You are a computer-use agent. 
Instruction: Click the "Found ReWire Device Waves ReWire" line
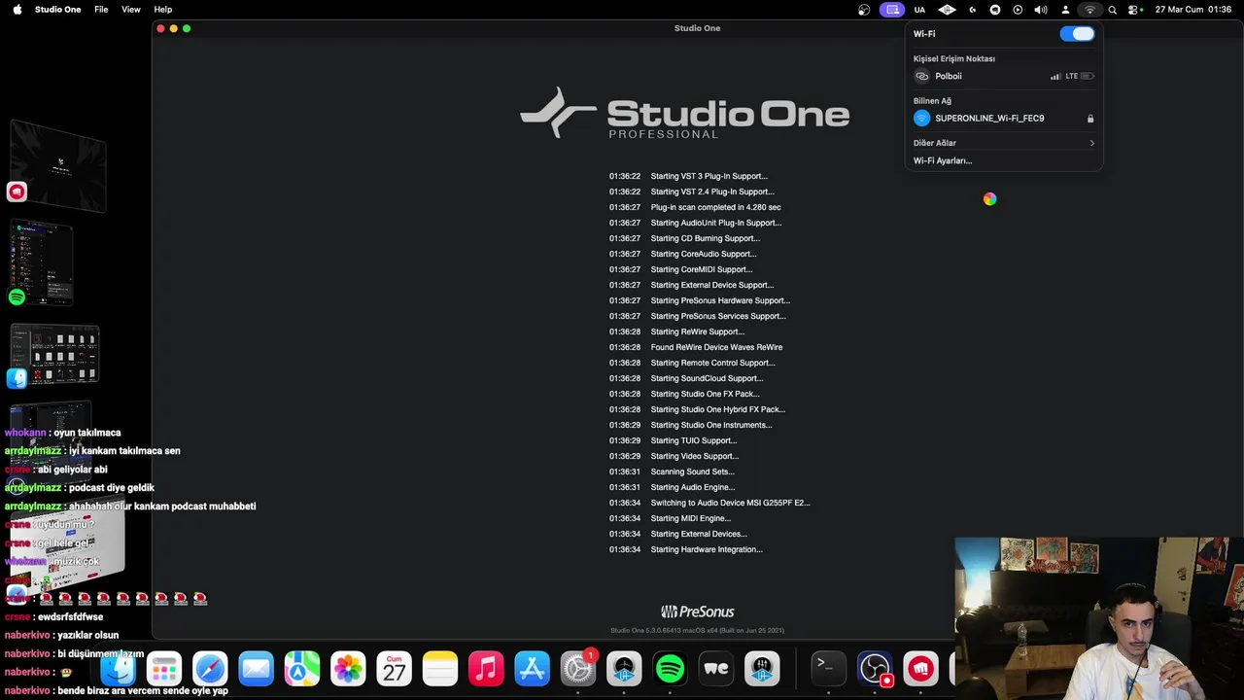pos(716,347)
